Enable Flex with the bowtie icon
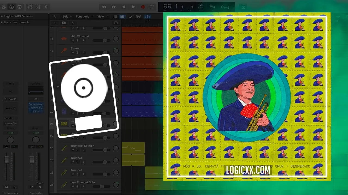348x195 pixels. coord(138,17)
